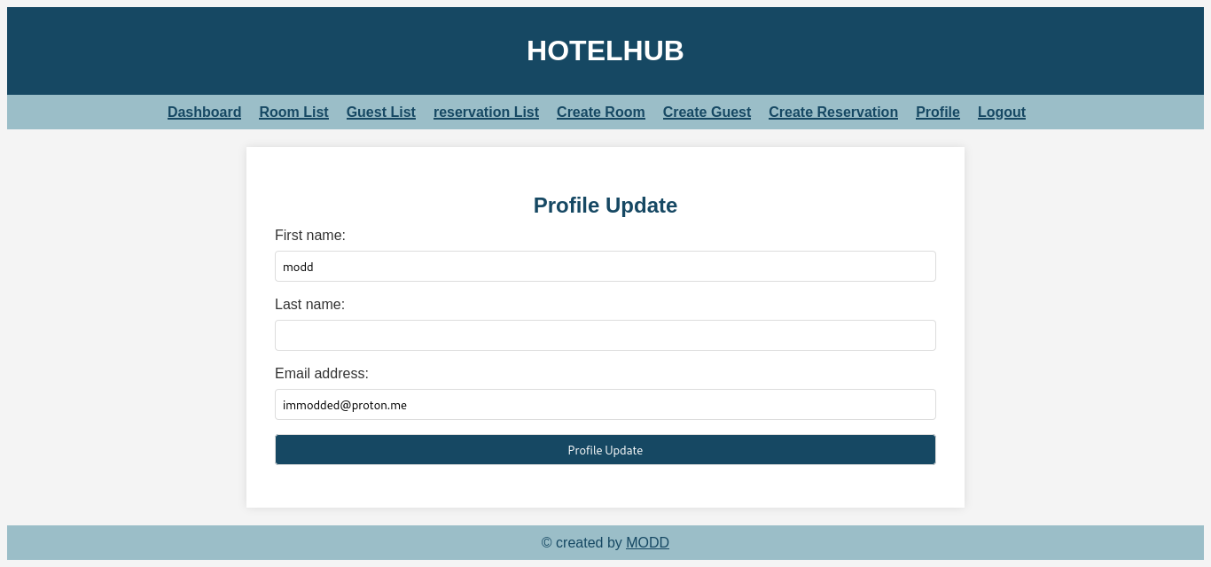This screenshot has height=567, width=1211.
Task: Click the Email address label
Action: [x=322, y=374]
